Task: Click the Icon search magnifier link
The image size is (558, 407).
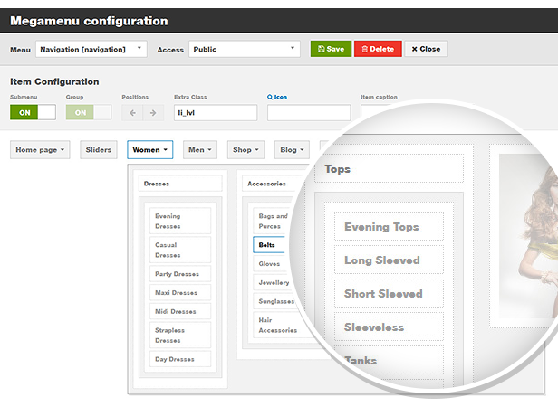Action: (x=270, y=97)
